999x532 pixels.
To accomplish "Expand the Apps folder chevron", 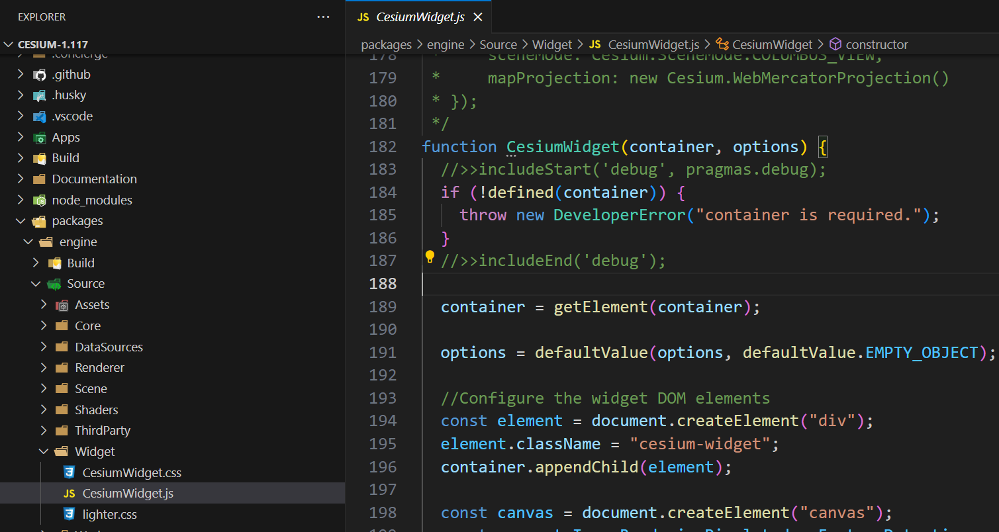I will (x=21, y=138).
